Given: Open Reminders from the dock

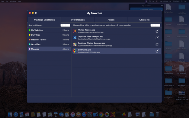Looking at the screenshot, I should pyautogui.click(x=44, y=114).
